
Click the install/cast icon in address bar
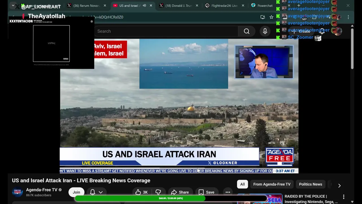[x=263, y=17]
